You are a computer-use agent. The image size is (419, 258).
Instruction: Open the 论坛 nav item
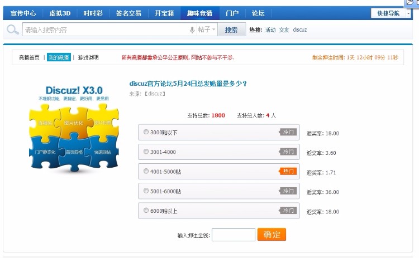point(258,13)
